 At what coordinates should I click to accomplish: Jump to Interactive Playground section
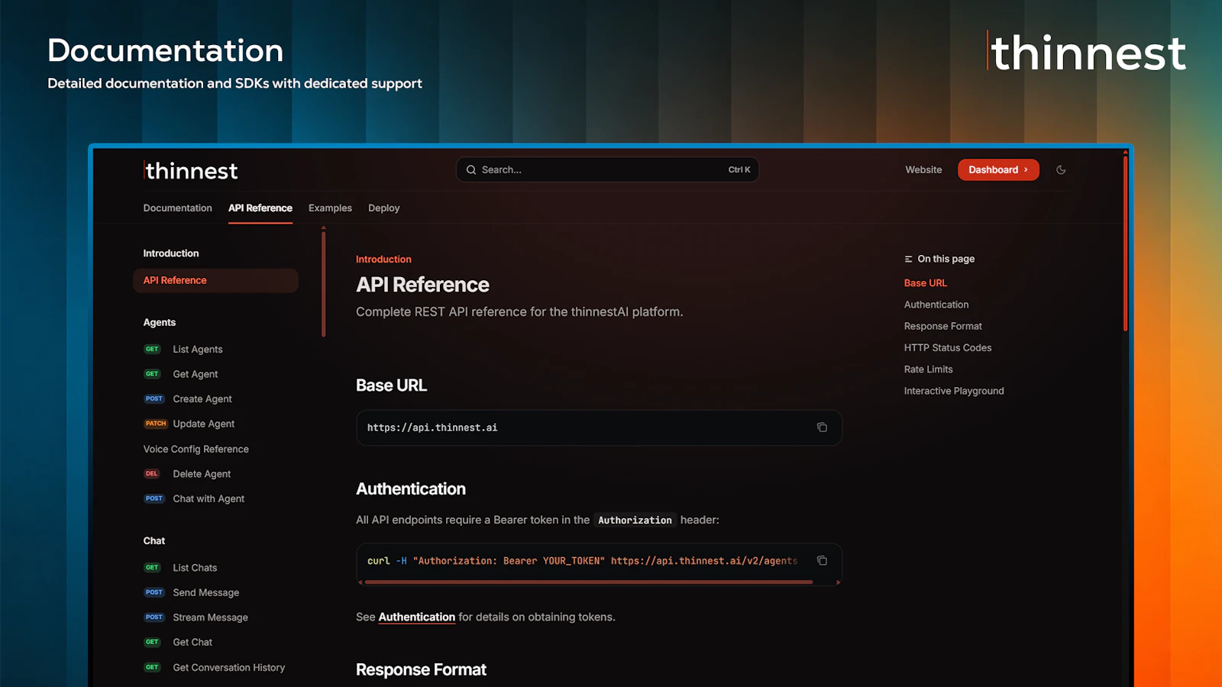954,390
